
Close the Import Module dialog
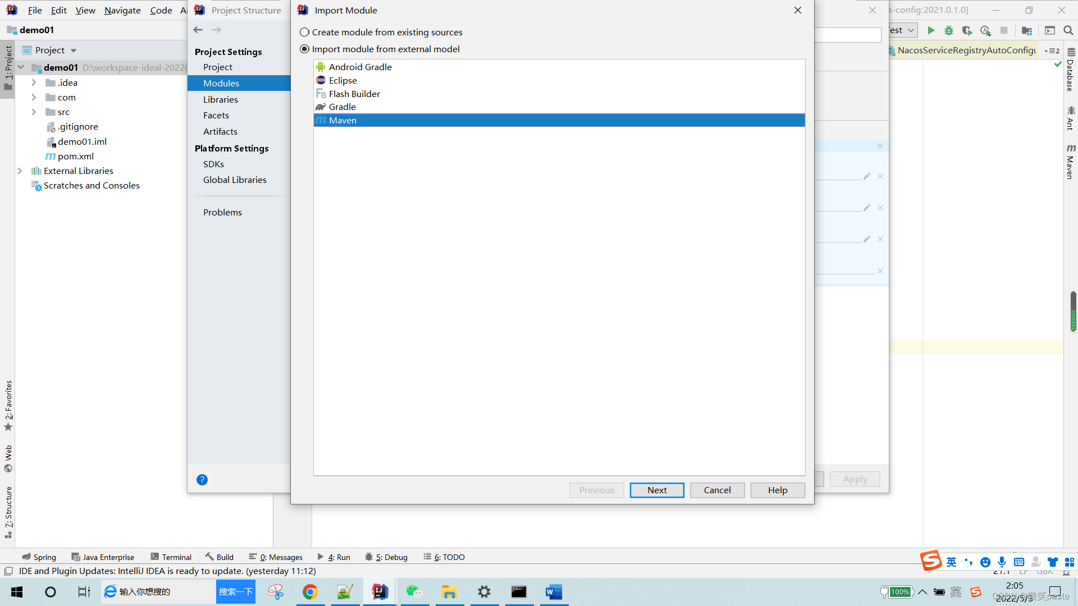[798, 10]
